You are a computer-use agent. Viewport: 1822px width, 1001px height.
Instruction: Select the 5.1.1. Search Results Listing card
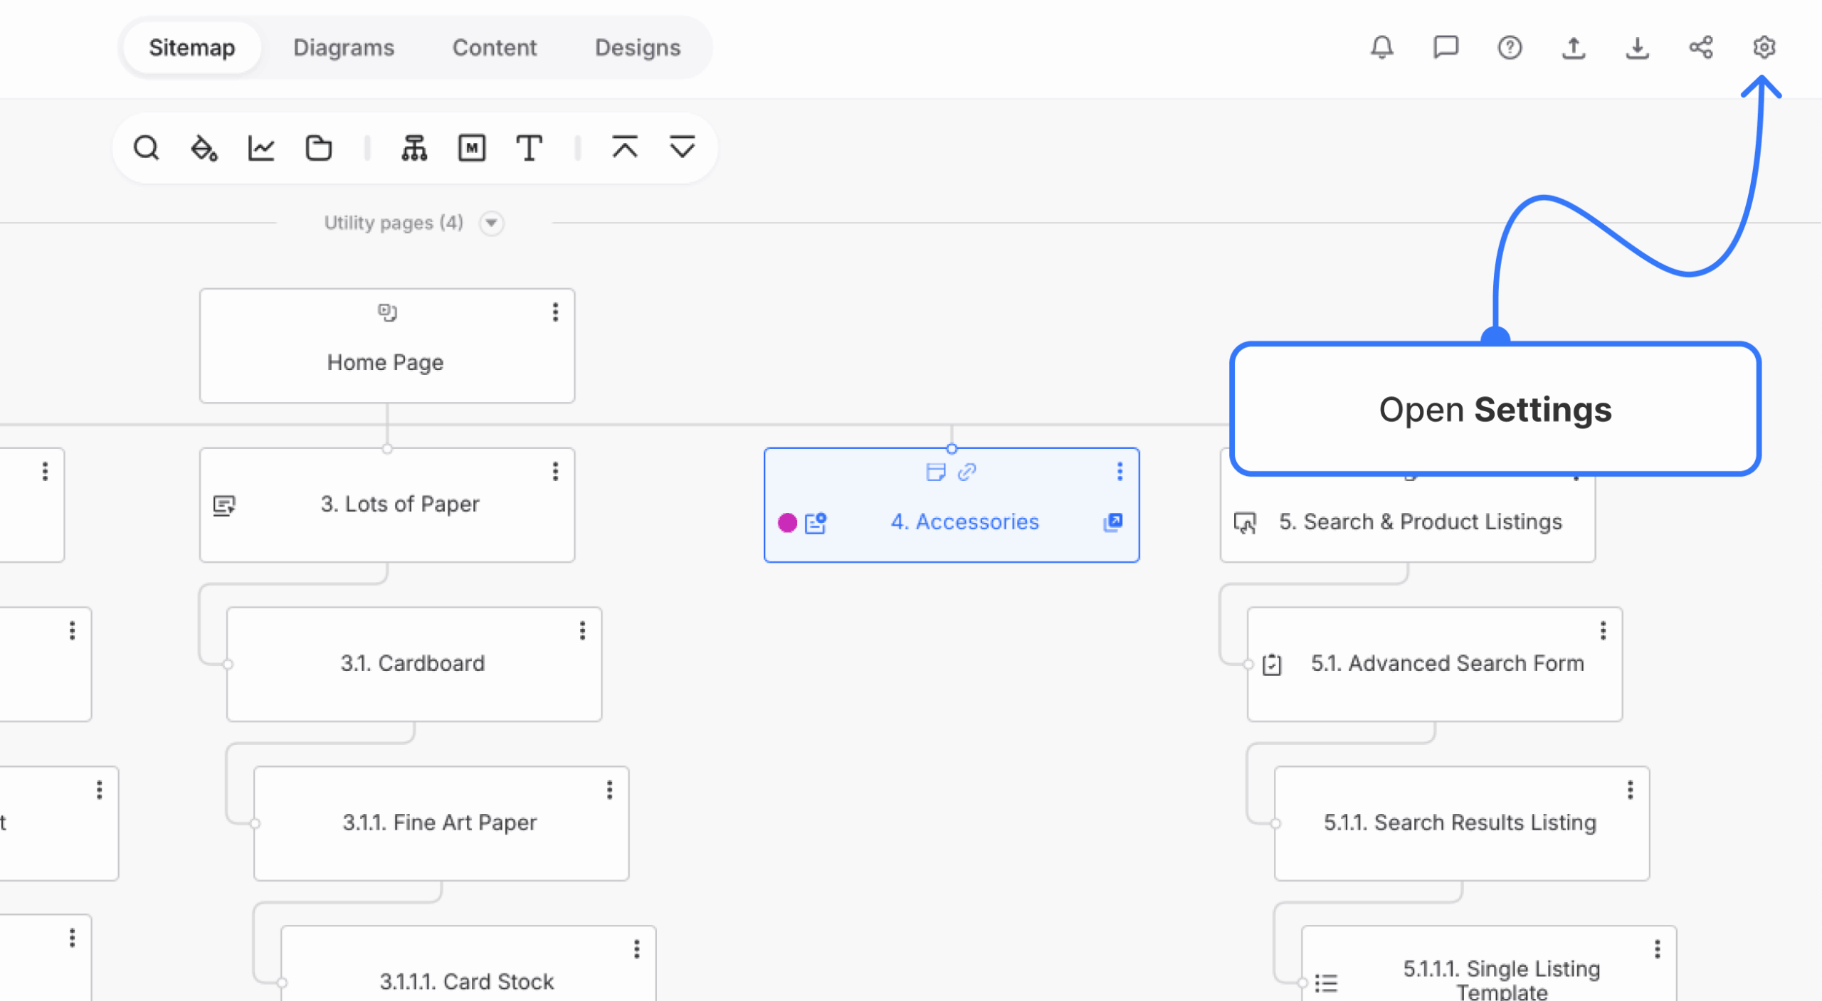[1462, 824]
